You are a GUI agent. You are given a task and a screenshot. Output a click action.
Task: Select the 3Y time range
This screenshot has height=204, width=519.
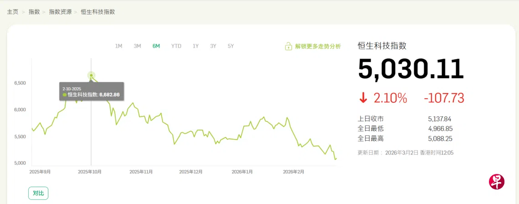coord(213,46)
